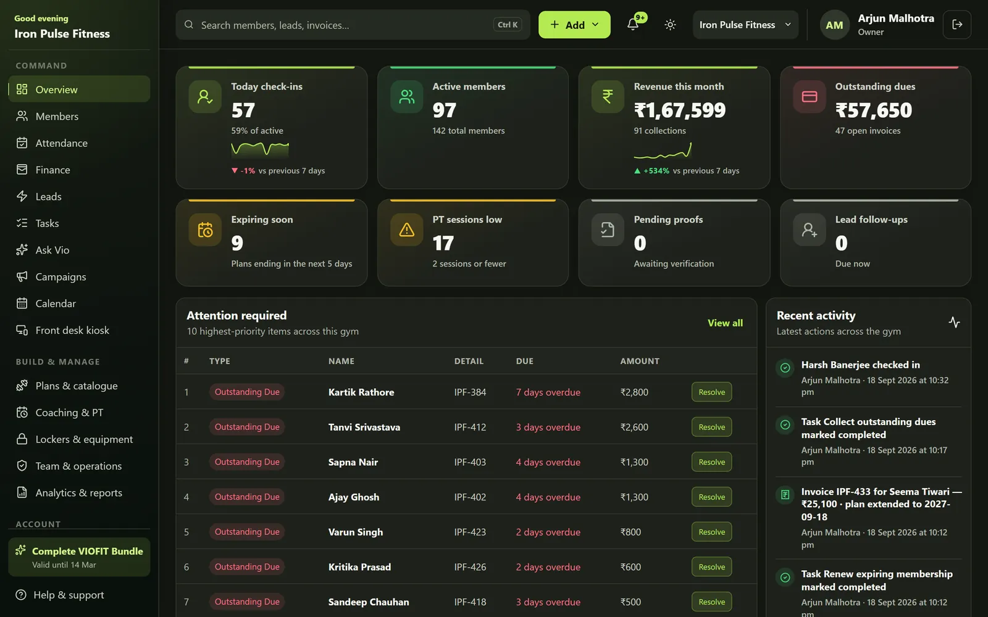The image size is (988, 617).
Task: Toggle light theme sun icon
Action: click(670, 25)
